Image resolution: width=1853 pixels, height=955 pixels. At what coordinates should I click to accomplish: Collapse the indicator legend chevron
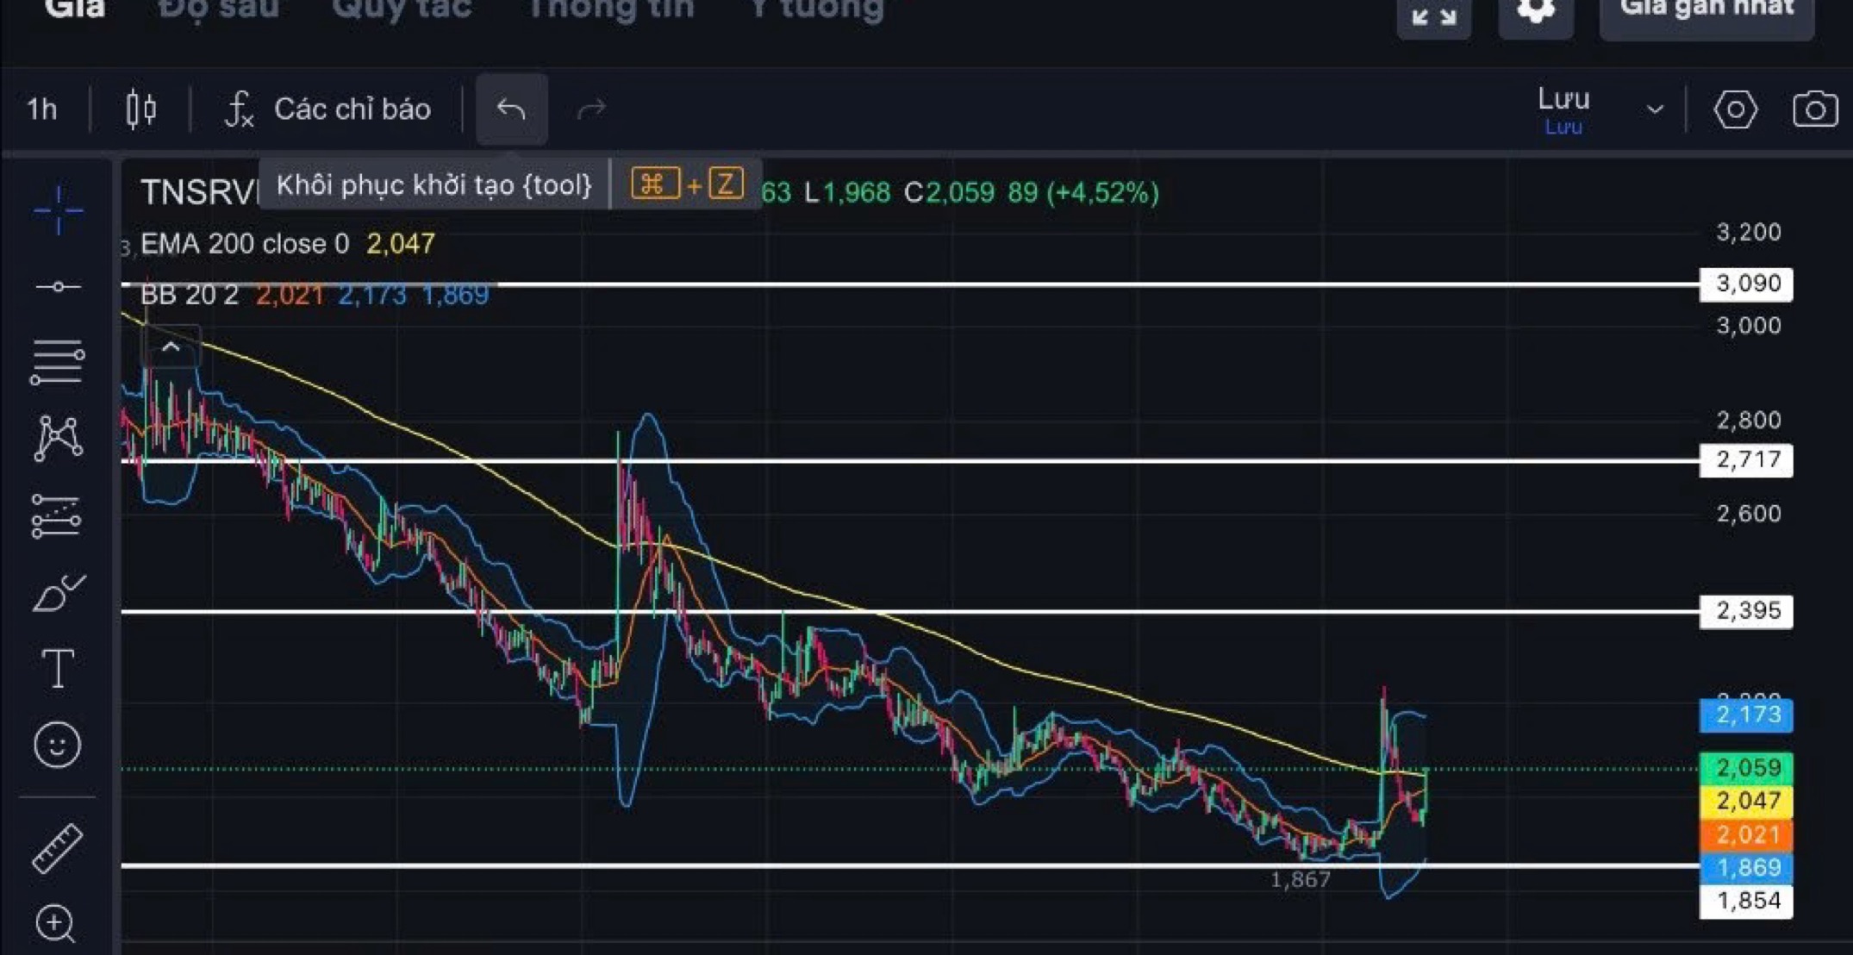pyautogui.click(x=170, y=346)
